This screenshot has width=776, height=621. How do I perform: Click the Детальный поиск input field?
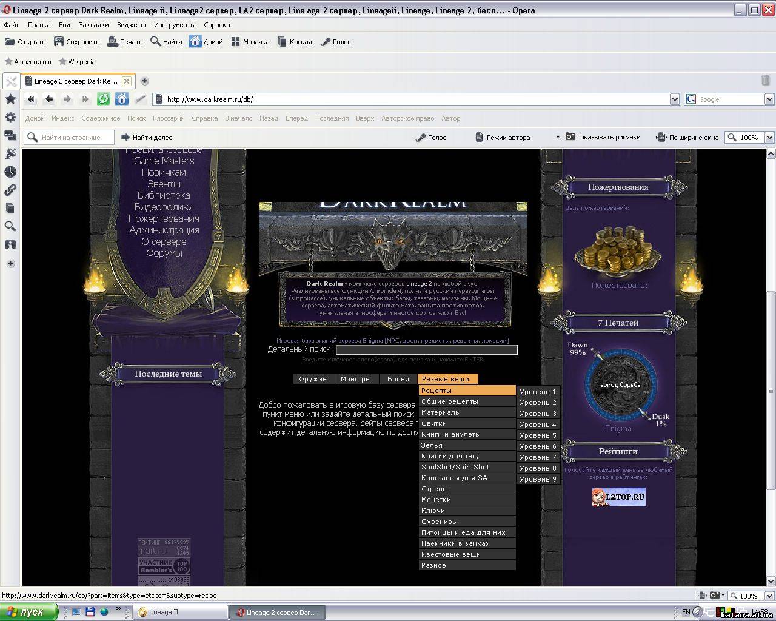pyautogui.click(x=427, y=350)
